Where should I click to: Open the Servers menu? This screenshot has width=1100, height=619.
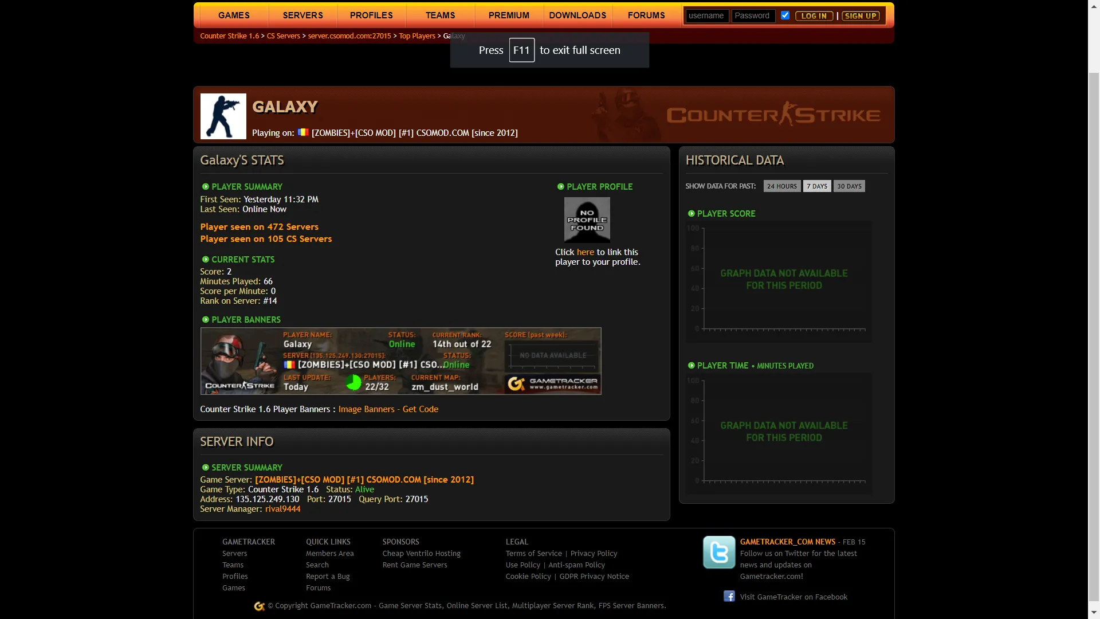302,15
